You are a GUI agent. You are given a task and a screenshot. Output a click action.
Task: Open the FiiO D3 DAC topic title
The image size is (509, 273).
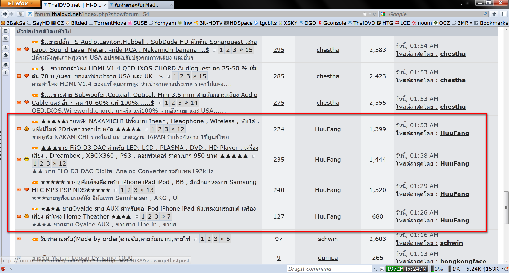click(x=145, y=152)
